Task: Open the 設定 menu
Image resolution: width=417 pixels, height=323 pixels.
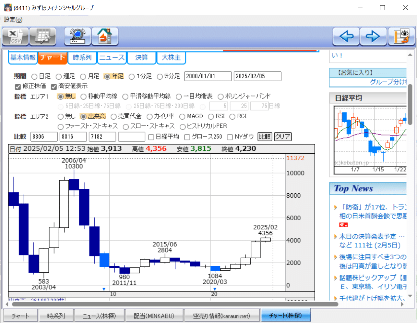Action: 13,20
